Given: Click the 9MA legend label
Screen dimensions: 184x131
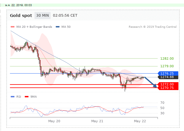Looking at the screenshot, I should (34, 96).
